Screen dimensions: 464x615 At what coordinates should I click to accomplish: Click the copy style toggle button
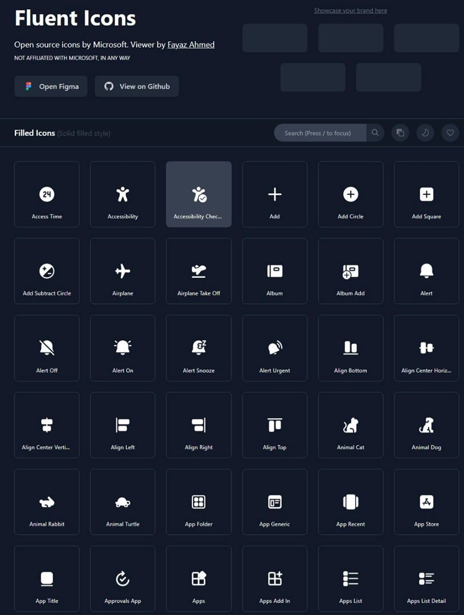(x=400, y=133)
